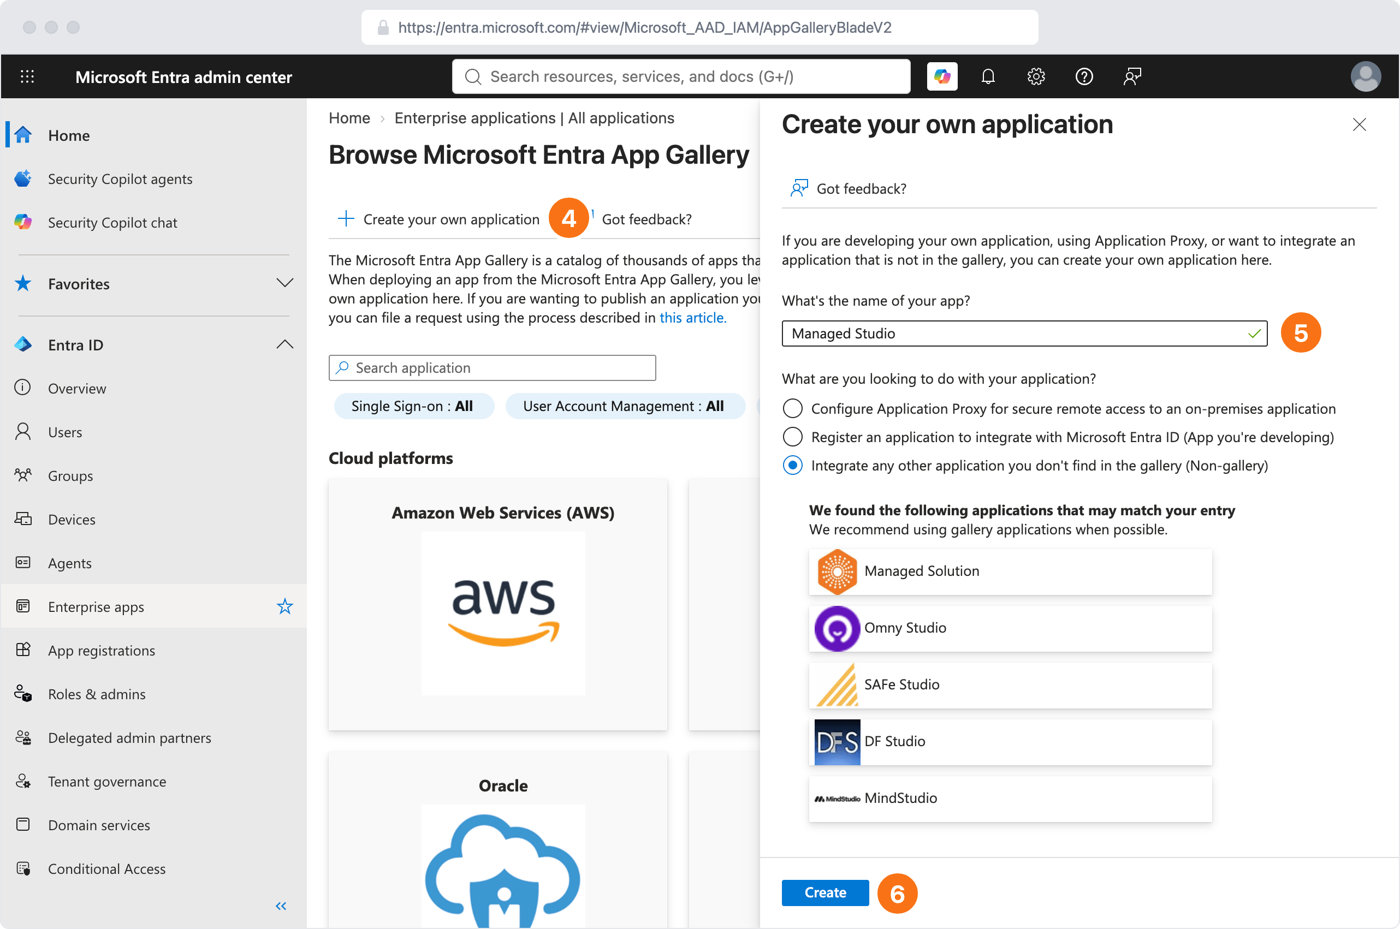Open the help question mark icon

pyautogui.click(x=1083, y=76)
